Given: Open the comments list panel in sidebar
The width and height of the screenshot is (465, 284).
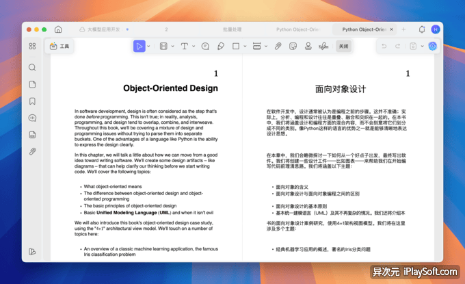Looking at the screenshot, I should (x=32, y=118).
